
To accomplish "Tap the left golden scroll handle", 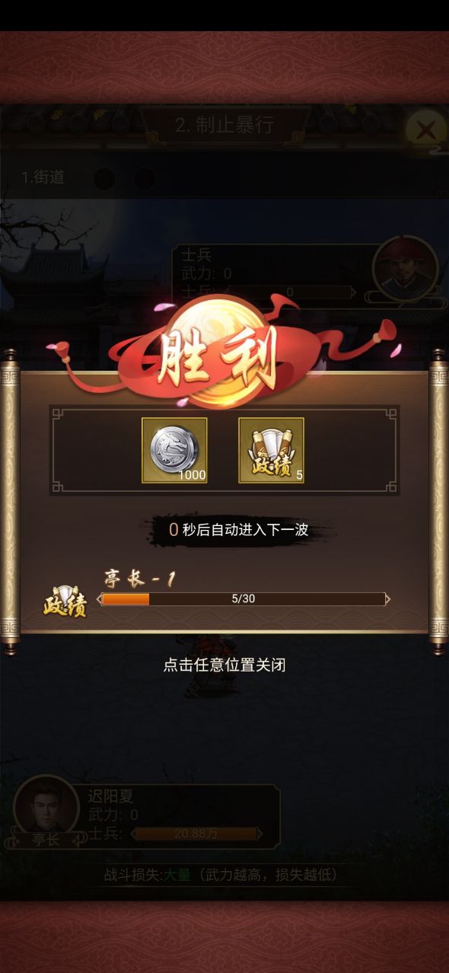I will (9, 501).
